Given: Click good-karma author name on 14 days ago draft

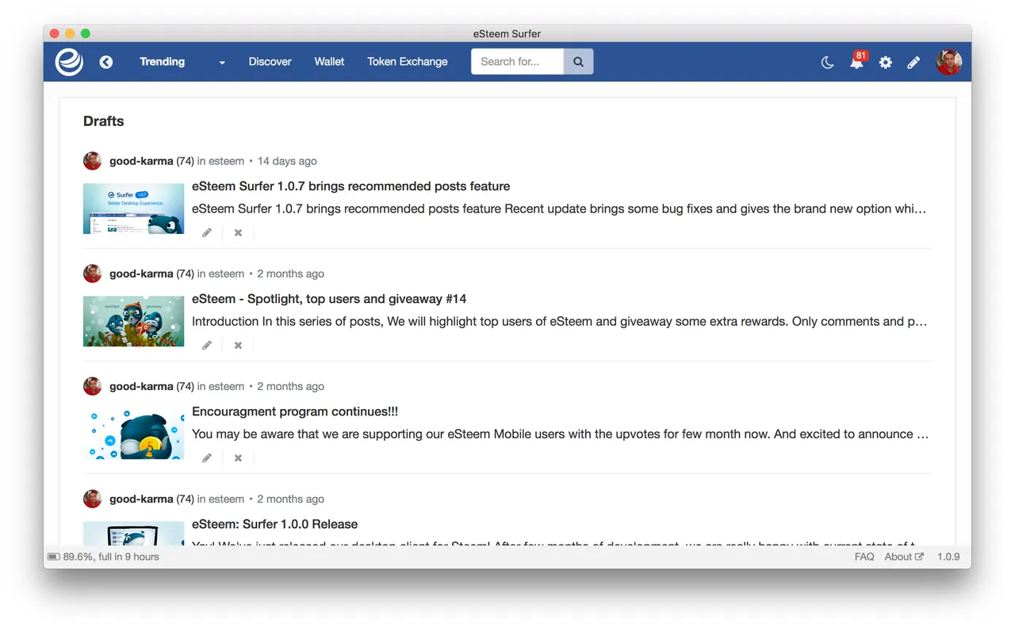Looking at the screenshot, I should coord(141,161).
